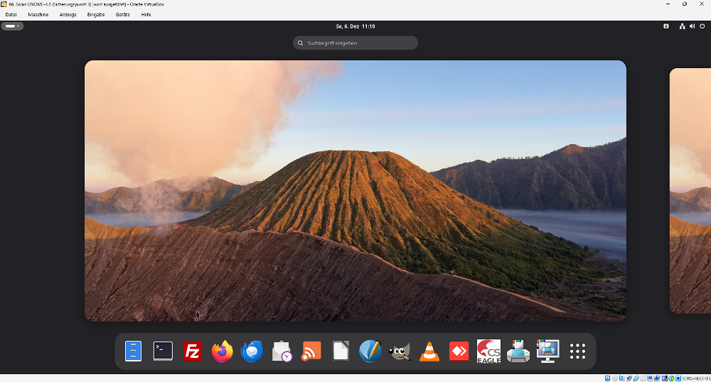Launch Firefox web browser

coord(222,351)
